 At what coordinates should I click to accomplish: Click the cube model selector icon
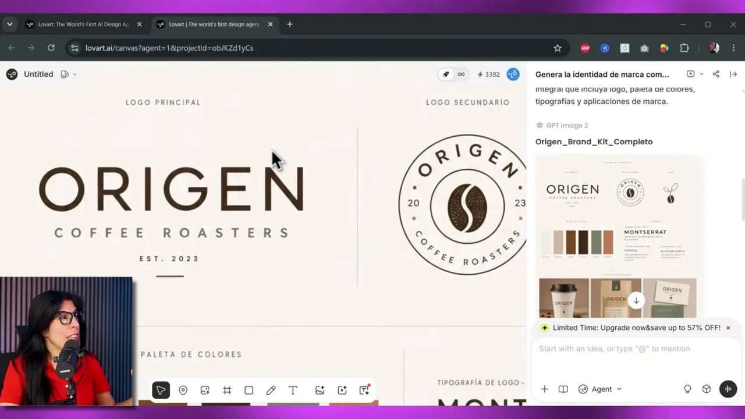pyautogui.click(x=706, y=389)
